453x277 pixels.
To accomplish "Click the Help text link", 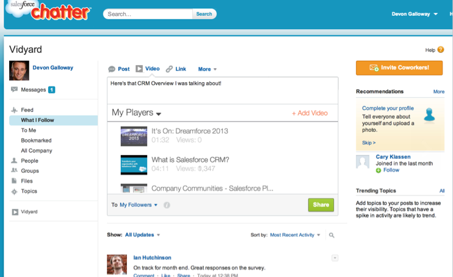I will (430, 51).
